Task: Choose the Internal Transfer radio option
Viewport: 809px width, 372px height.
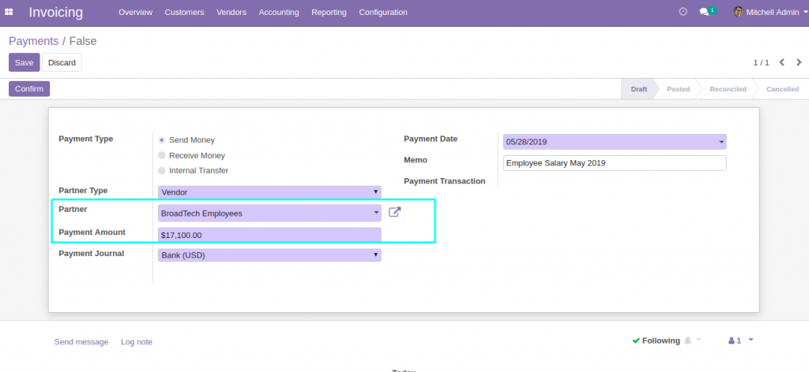Action: tap(162, 170)
